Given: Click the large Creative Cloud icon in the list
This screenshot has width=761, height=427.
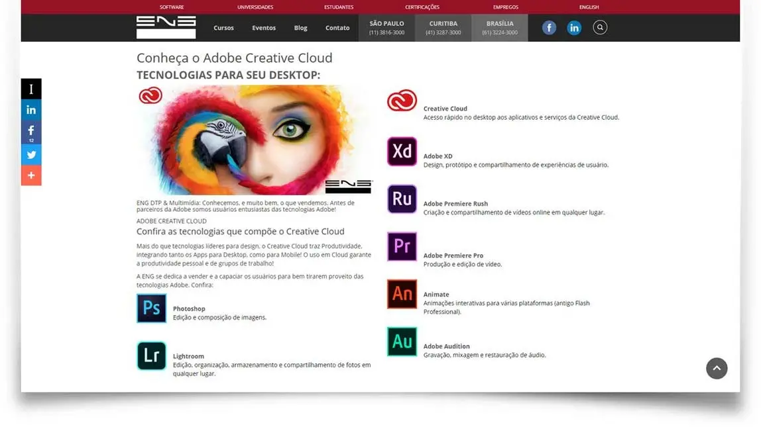Looking at the screenshot, I should (x=402, y=101).
